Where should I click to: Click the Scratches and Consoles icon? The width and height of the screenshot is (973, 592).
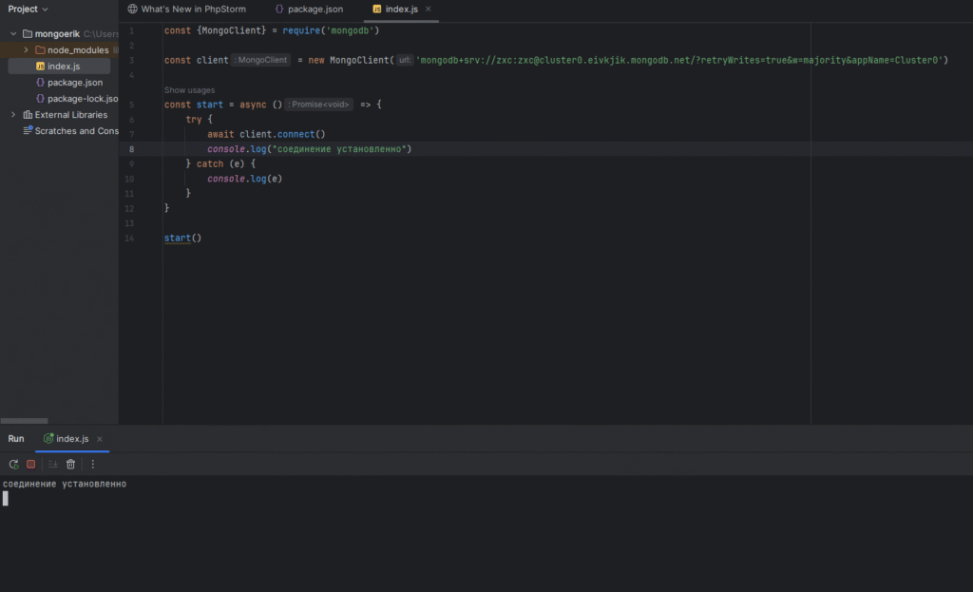point(28,131)
